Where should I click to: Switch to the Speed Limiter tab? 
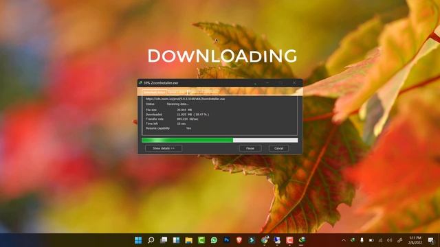pyautogui.click(x=177, y=92)
